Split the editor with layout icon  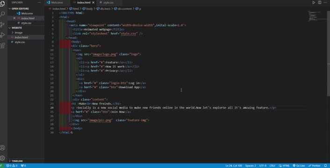[x=320, y=2]
